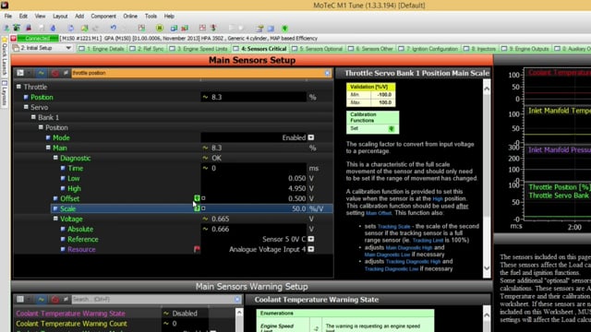Click the Search (Ctrl+F) field in Warning Setup
Screen dimensions: 591x332
coord(152,299)
